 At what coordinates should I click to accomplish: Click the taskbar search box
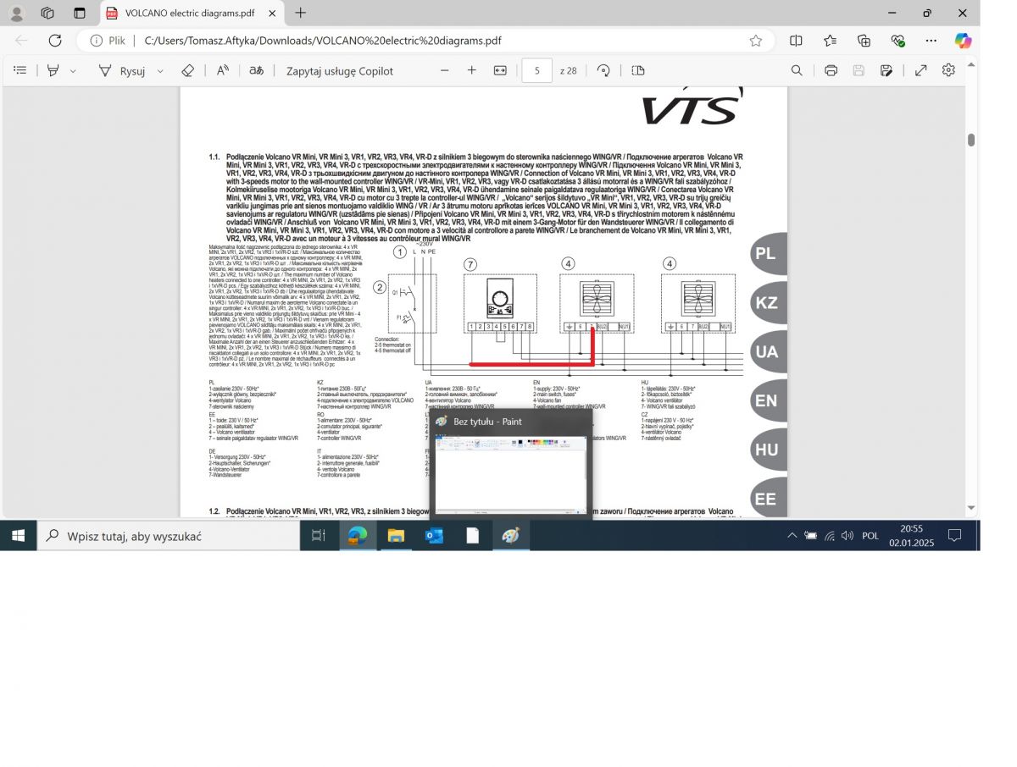click(169, 536)
